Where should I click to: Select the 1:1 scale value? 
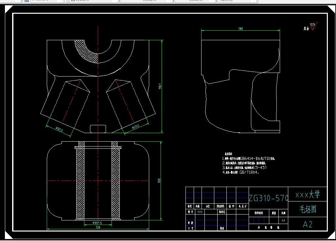[x=283, y=220]
